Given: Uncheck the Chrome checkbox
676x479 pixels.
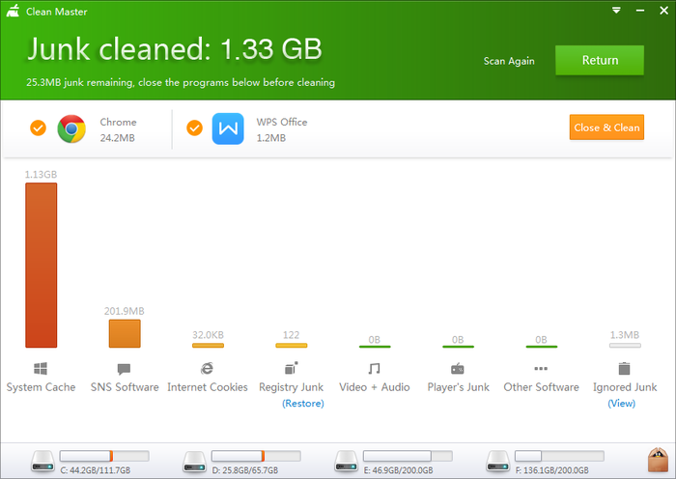Looking at the screenshot, I should click(x=39, y=128).
